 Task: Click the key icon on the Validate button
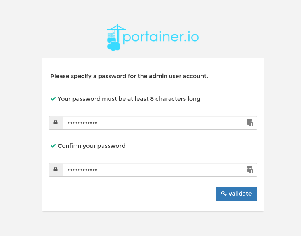tap(224, 194)
